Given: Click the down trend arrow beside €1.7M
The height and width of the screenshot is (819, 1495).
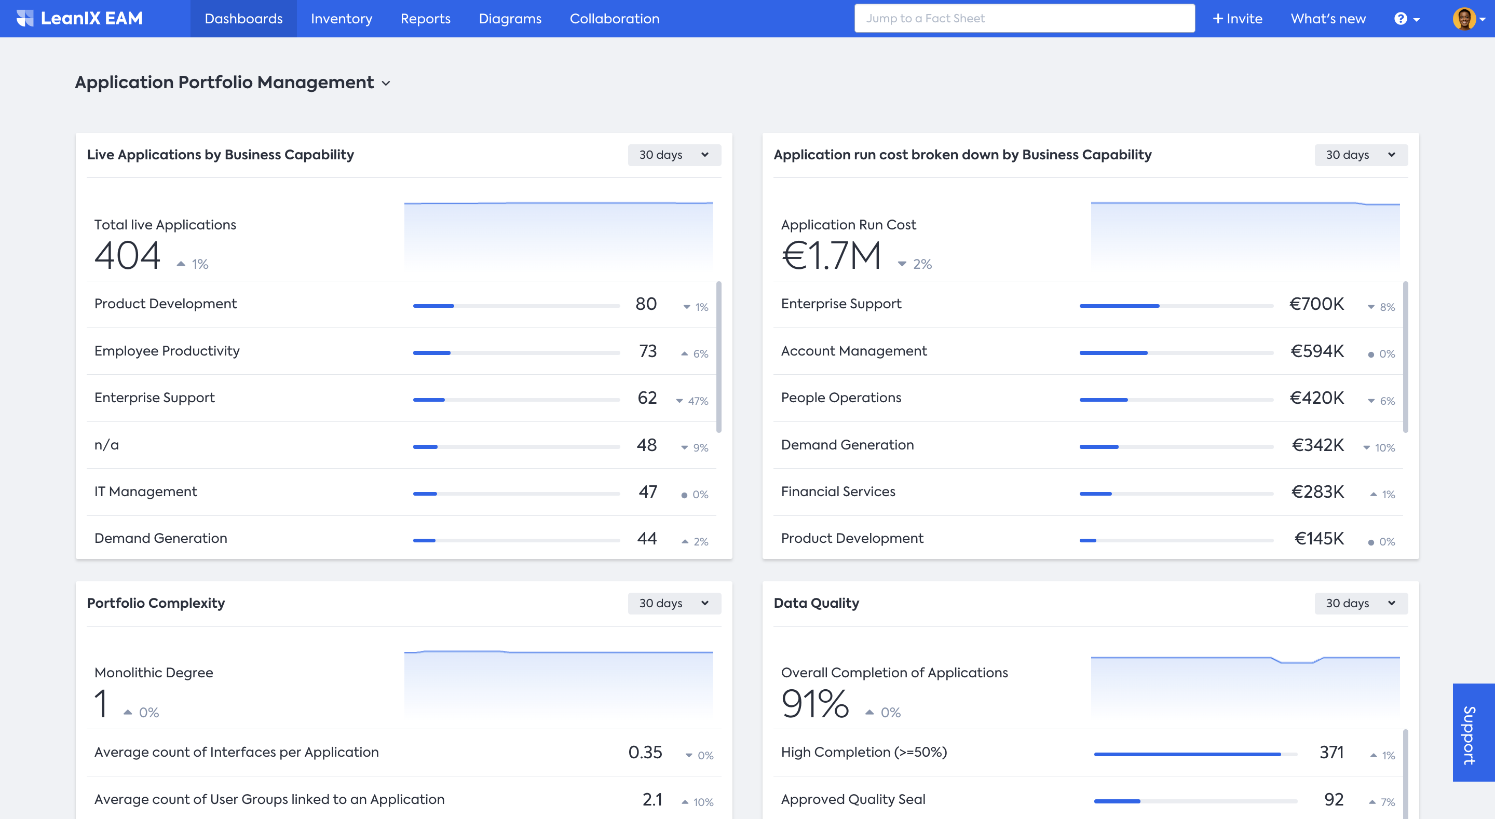Looking at the screenshot, I should [902, 264].
